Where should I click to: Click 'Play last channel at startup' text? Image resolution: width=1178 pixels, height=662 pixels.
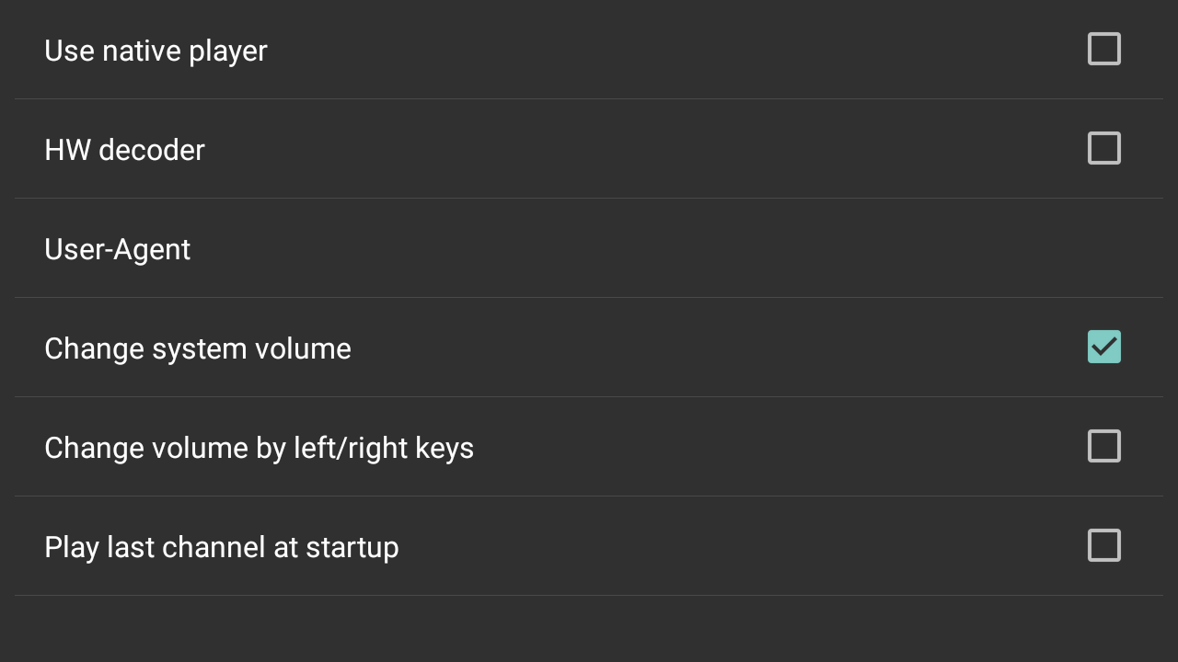(221, 547)
